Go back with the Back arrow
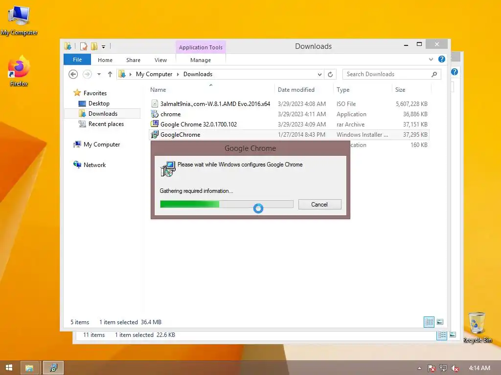Viewport: 501px width, 375px height. (x=73, y=74)
